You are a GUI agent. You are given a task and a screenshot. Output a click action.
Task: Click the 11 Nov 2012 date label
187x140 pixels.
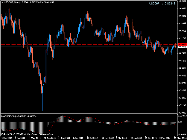click(x=108, y=138)
